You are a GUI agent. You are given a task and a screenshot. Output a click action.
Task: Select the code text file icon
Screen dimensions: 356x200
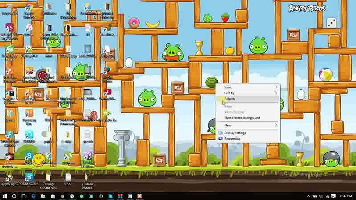pyautogui.click(x=68, y=179)
